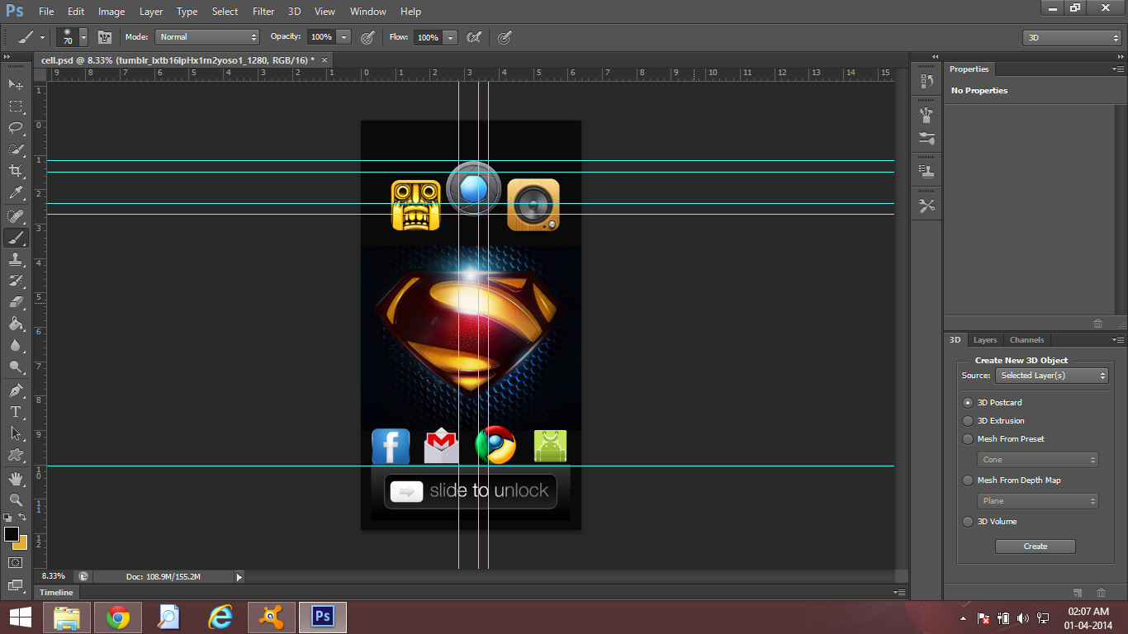Select the Zoom tool
The height and width of the screenshot is (634, 1128).
tap(16, 500)
